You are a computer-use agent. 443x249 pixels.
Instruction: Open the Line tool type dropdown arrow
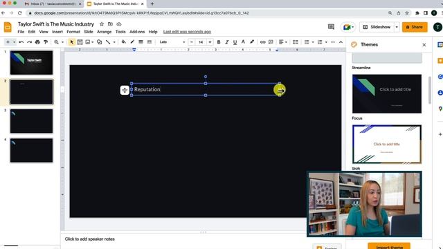(x=114, y=42)
